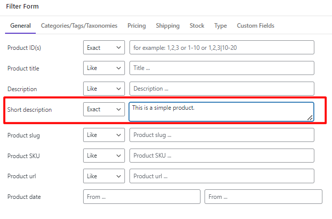Switch to the General tab
The width and height of the screenshot is (332, 219).
coord(20,26)
